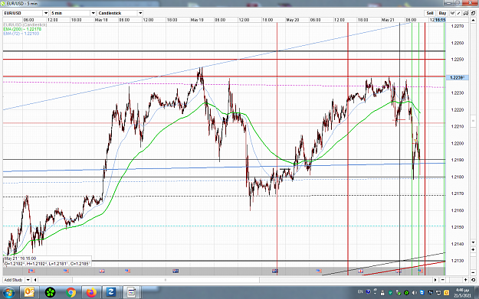479x299 pixels.
Task: Open the Windows Start button
Action: 8,293
